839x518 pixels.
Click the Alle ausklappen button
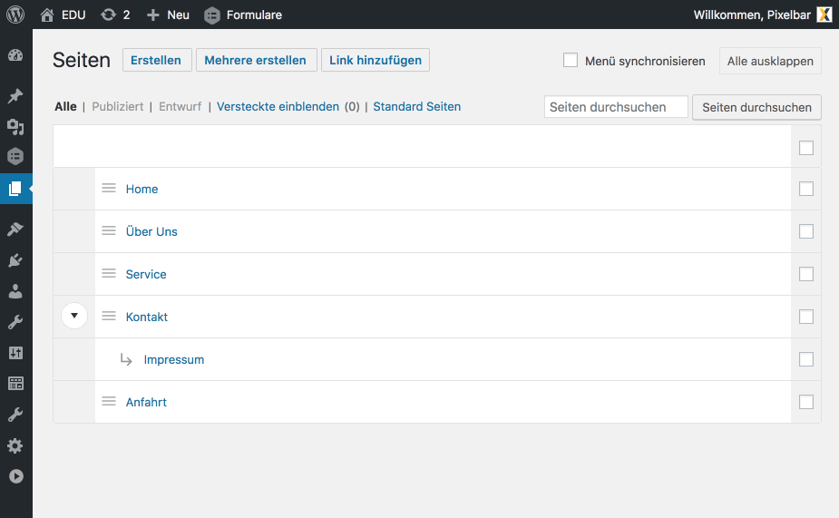pos(770,61)
